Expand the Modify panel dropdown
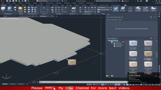This screenshot has width=161, height=90. tap(60, 14)
